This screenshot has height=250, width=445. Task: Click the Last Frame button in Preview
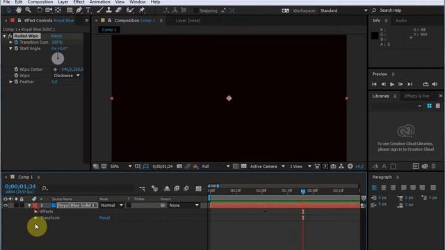click(410, 84)
